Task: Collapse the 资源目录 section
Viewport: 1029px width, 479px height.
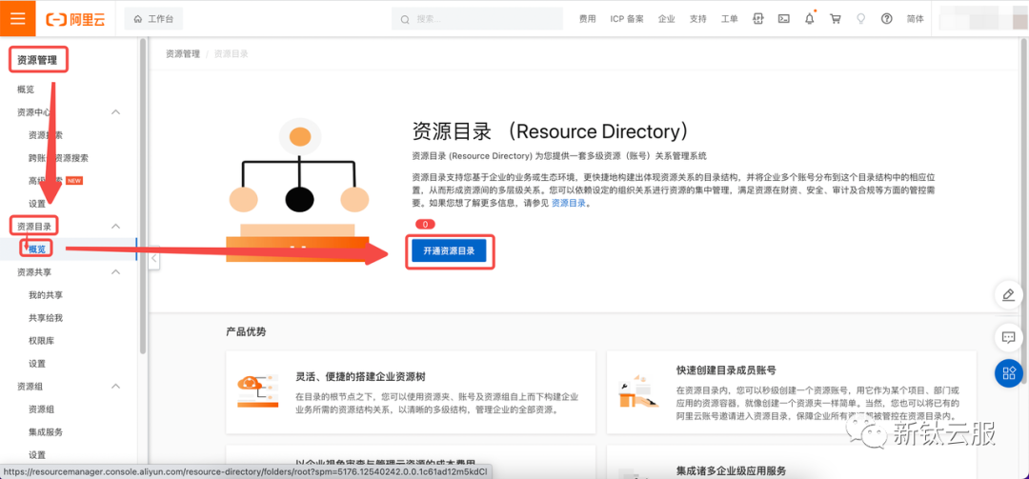Action: point(115,227)
